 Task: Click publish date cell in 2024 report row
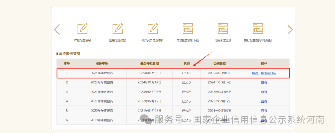click(x=220, y=73)
